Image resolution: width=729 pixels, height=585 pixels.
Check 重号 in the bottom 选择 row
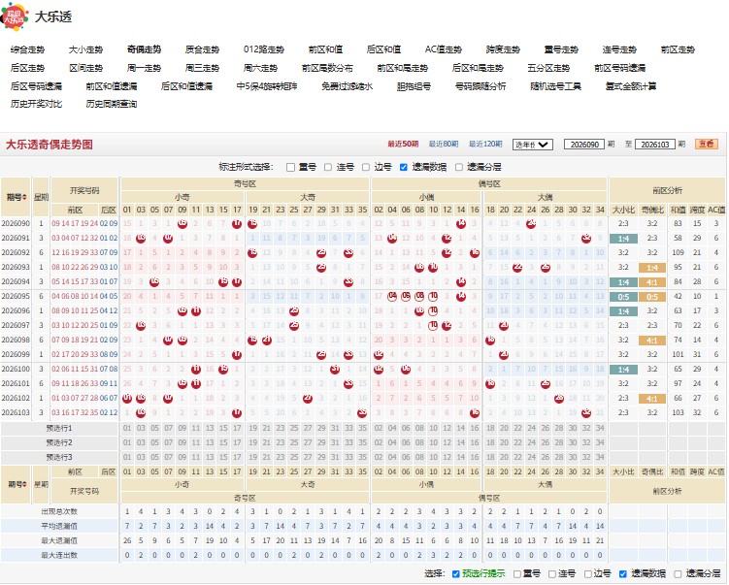pyautogui.click(x=517, y=574)
